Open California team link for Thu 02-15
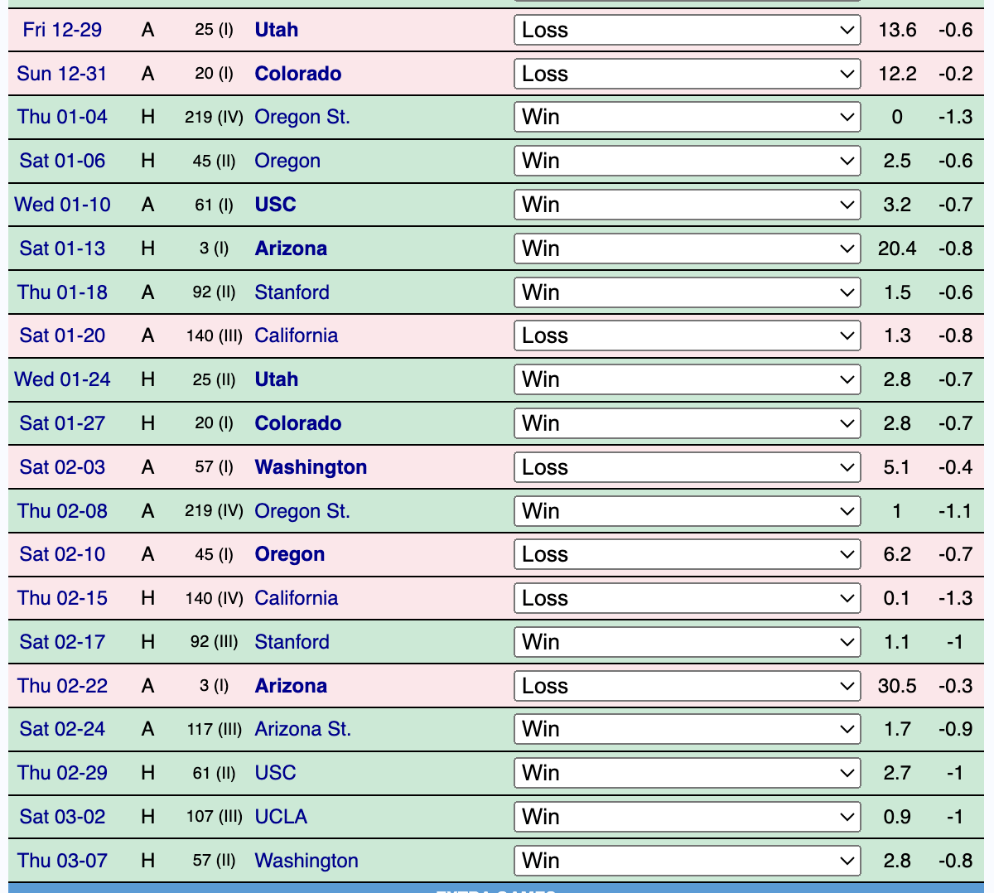Viewport: 994px width, 893px height. coord(296,598)
